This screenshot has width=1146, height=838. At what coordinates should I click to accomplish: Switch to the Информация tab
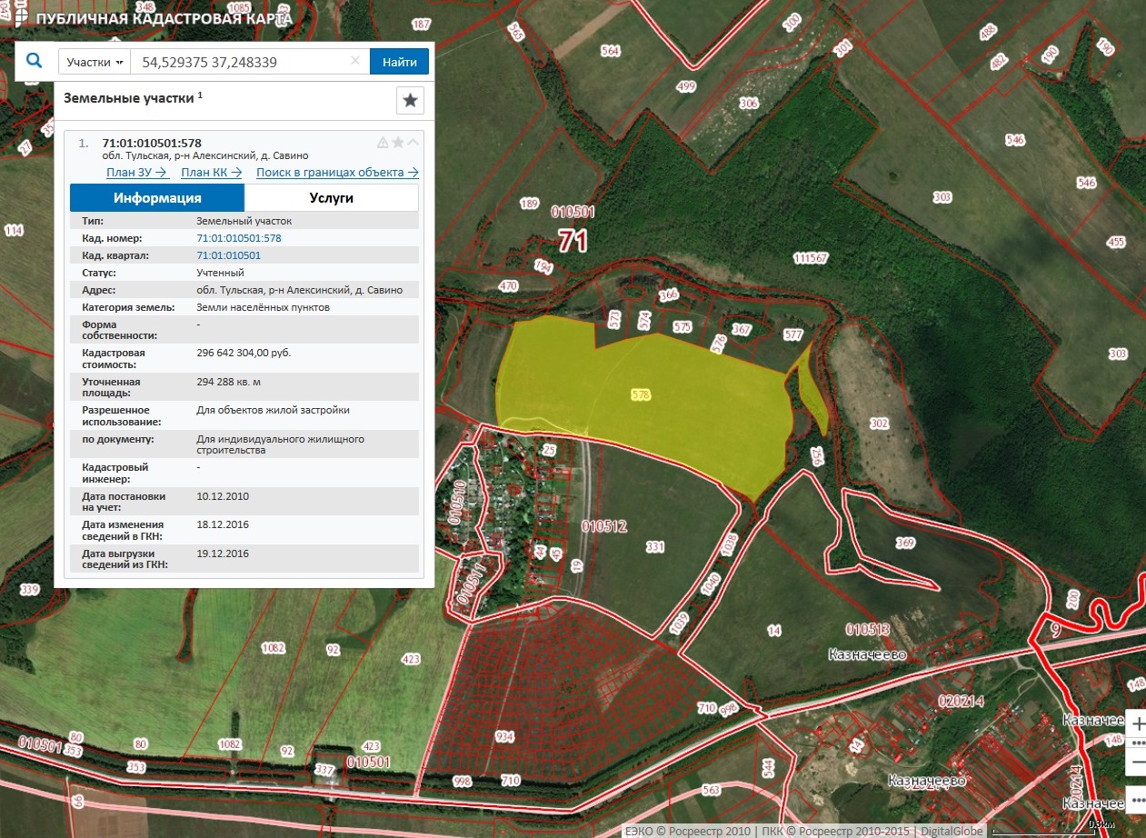click(x=157, y=198)
